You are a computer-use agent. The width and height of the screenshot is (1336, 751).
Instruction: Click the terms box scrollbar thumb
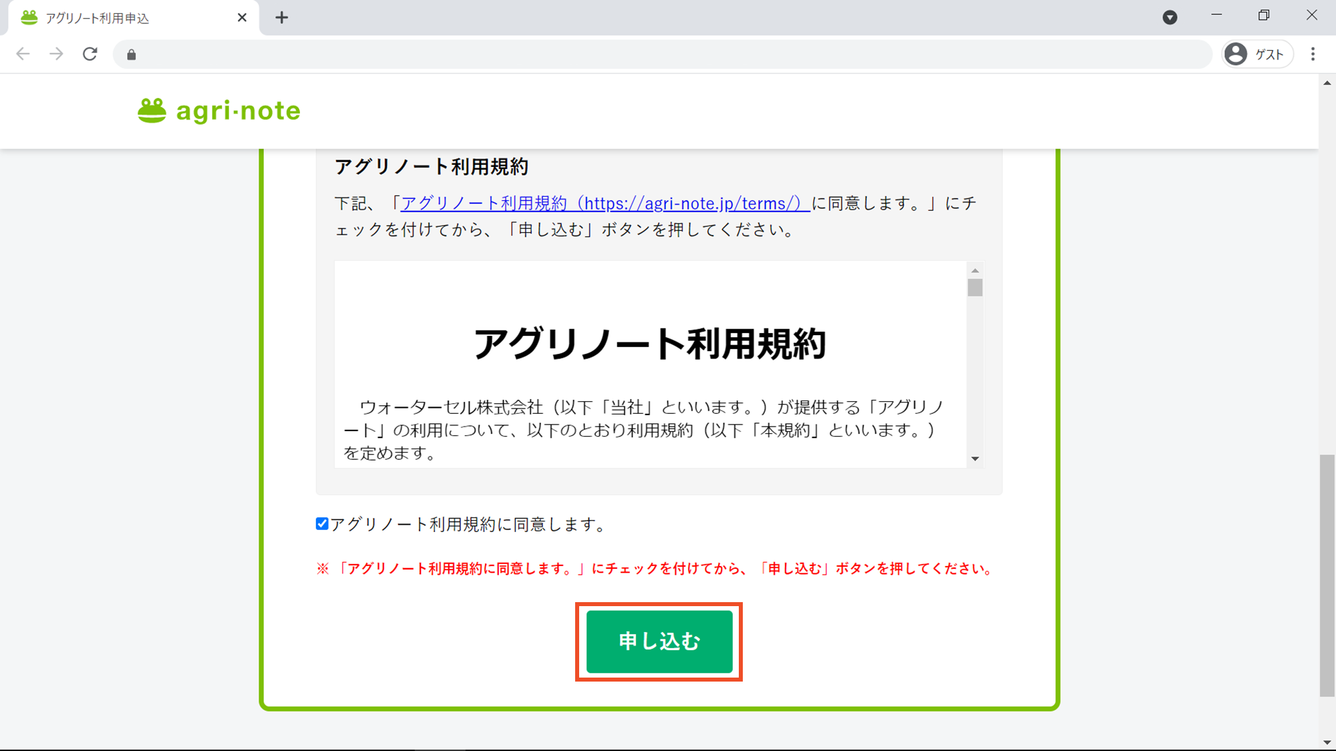coord(975,288)
